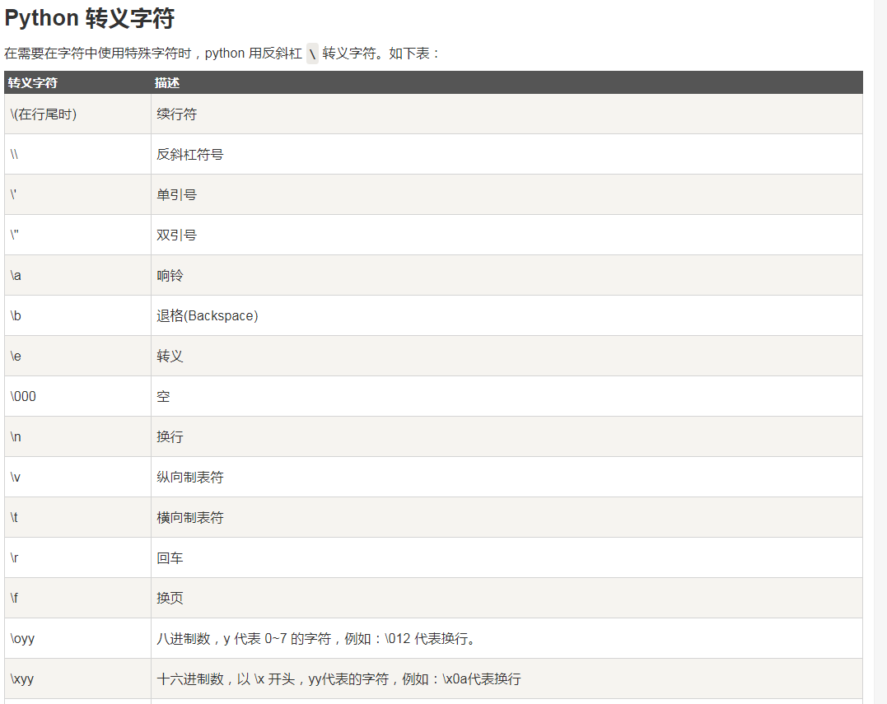
Task: Select the '\f' escape cell
Action: tap(77, 599)
